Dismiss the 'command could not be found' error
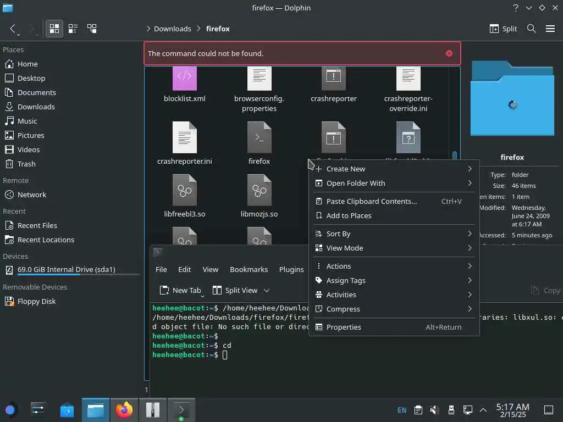Screen dimensions: 563x422 tap(449, 53)
